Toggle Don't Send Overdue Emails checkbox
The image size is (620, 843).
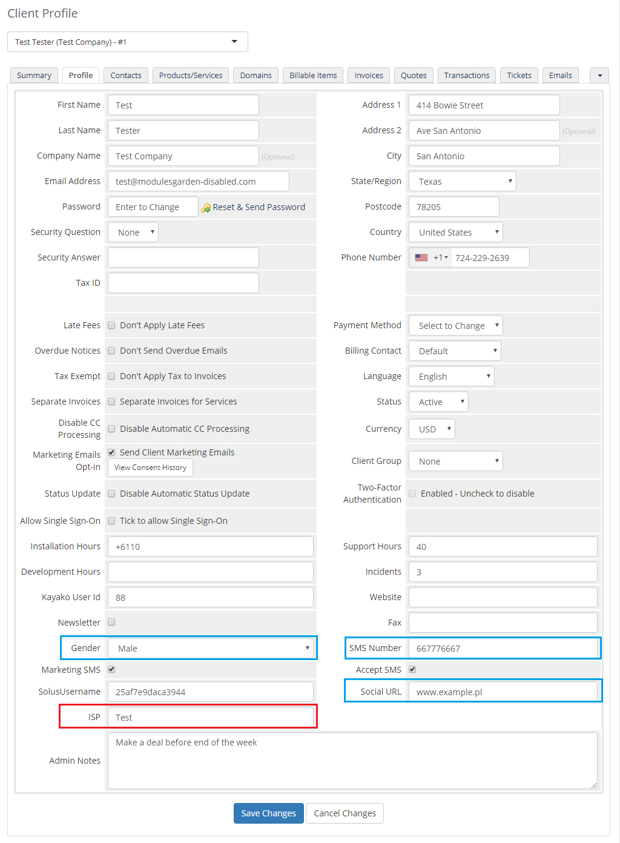[111, 351]
